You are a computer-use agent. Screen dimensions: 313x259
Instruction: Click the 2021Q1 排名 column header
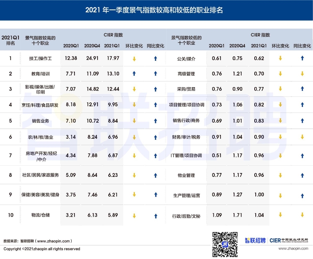(10, 41)
